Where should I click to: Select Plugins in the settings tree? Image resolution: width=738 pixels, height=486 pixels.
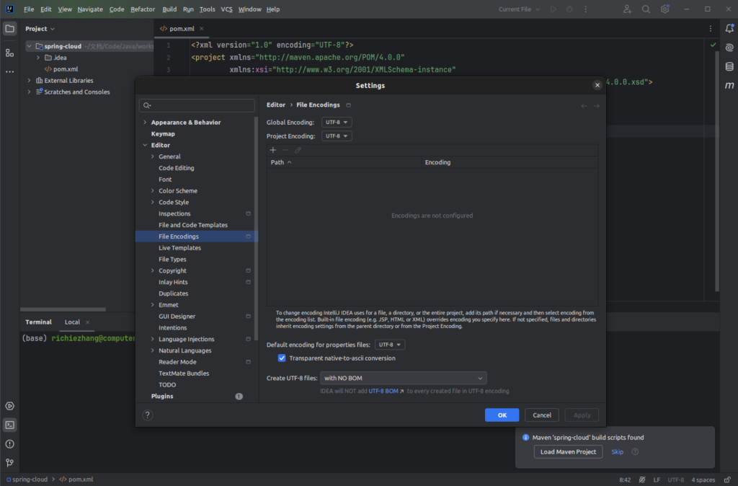(x=162, y=397)
